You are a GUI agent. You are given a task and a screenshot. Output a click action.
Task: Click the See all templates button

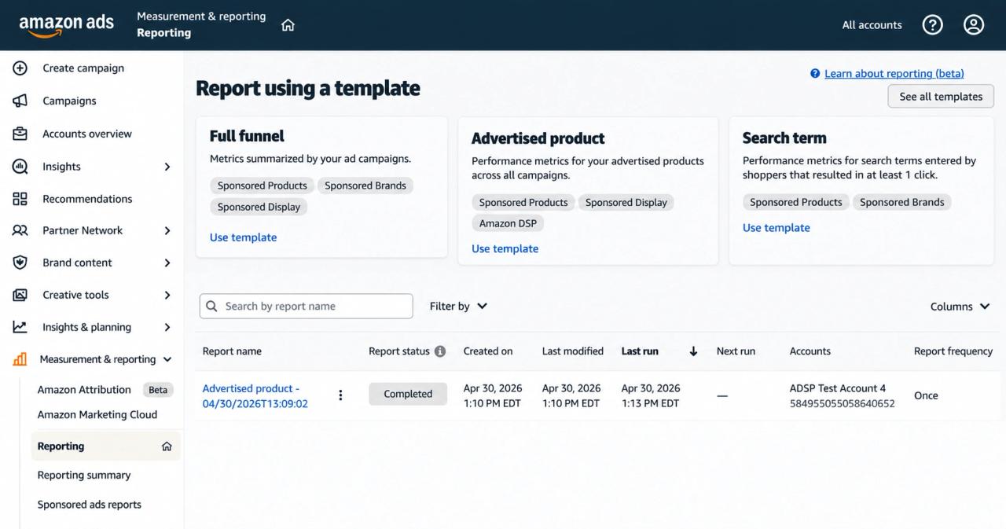coord(941,96)
